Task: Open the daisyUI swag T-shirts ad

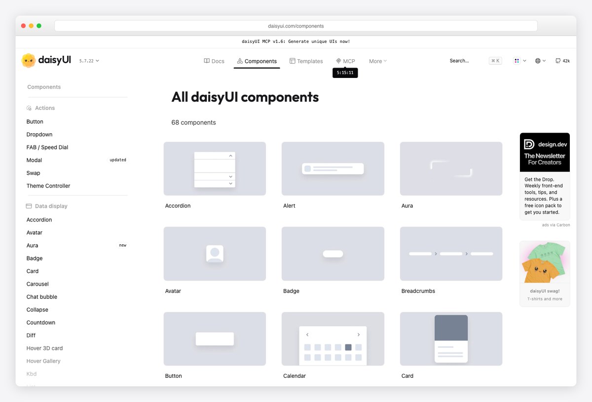Action: [x=545, y=274]
